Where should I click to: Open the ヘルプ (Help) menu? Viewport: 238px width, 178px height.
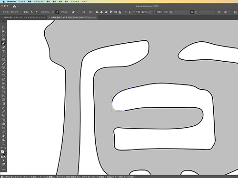tap(84, 1)
